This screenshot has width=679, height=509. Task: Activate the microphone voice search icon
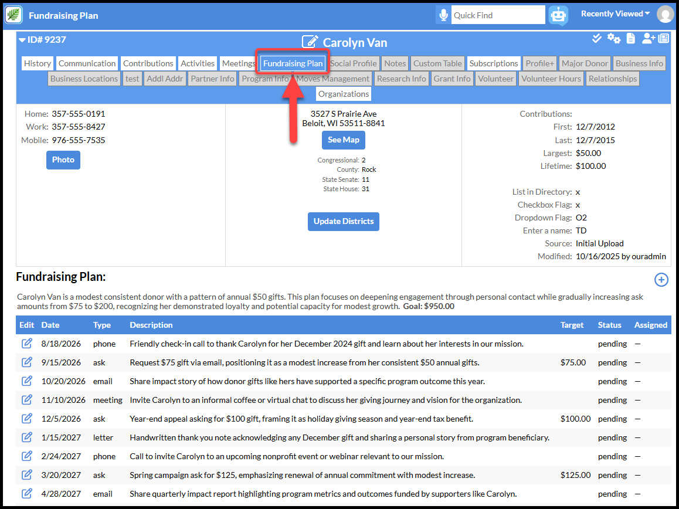[443, 15]
